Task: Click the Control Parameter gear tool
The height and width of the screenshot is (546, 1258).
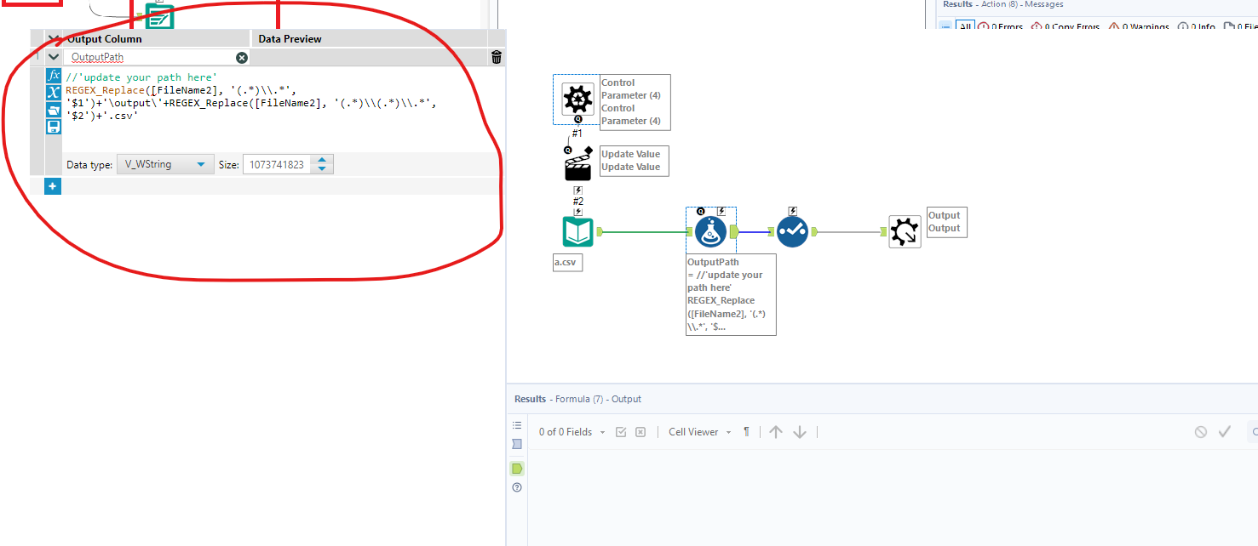Action: [x=577, y=100]
